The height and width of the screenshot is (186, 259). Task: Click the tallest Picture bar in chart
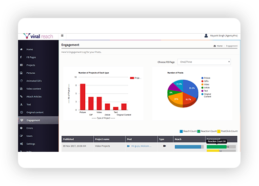[83, 97]
